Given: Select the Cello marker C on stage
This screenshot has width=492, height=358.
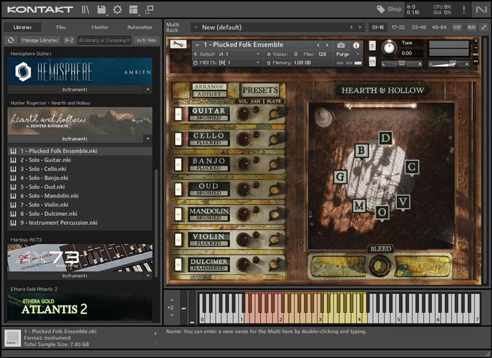Looking at the screenshot, I should (x=411, y=167).
